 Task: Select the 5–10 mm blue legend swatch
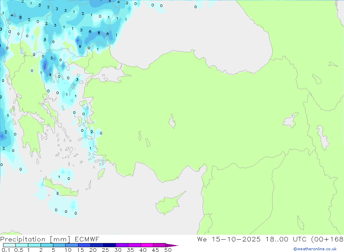coord(59,245)
